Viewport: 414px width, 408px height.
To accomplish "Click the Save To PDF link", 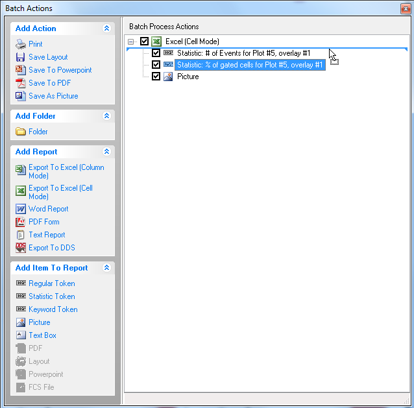I will 49,83.
